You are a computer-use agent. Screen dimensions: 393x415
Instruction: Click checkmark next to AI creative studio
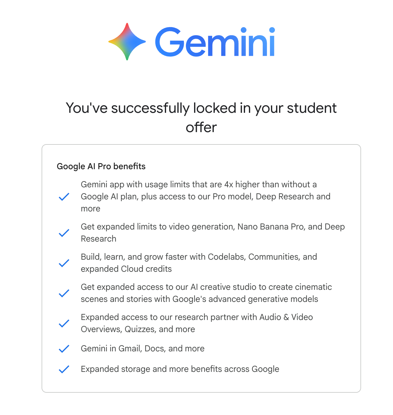coord(64,293)
